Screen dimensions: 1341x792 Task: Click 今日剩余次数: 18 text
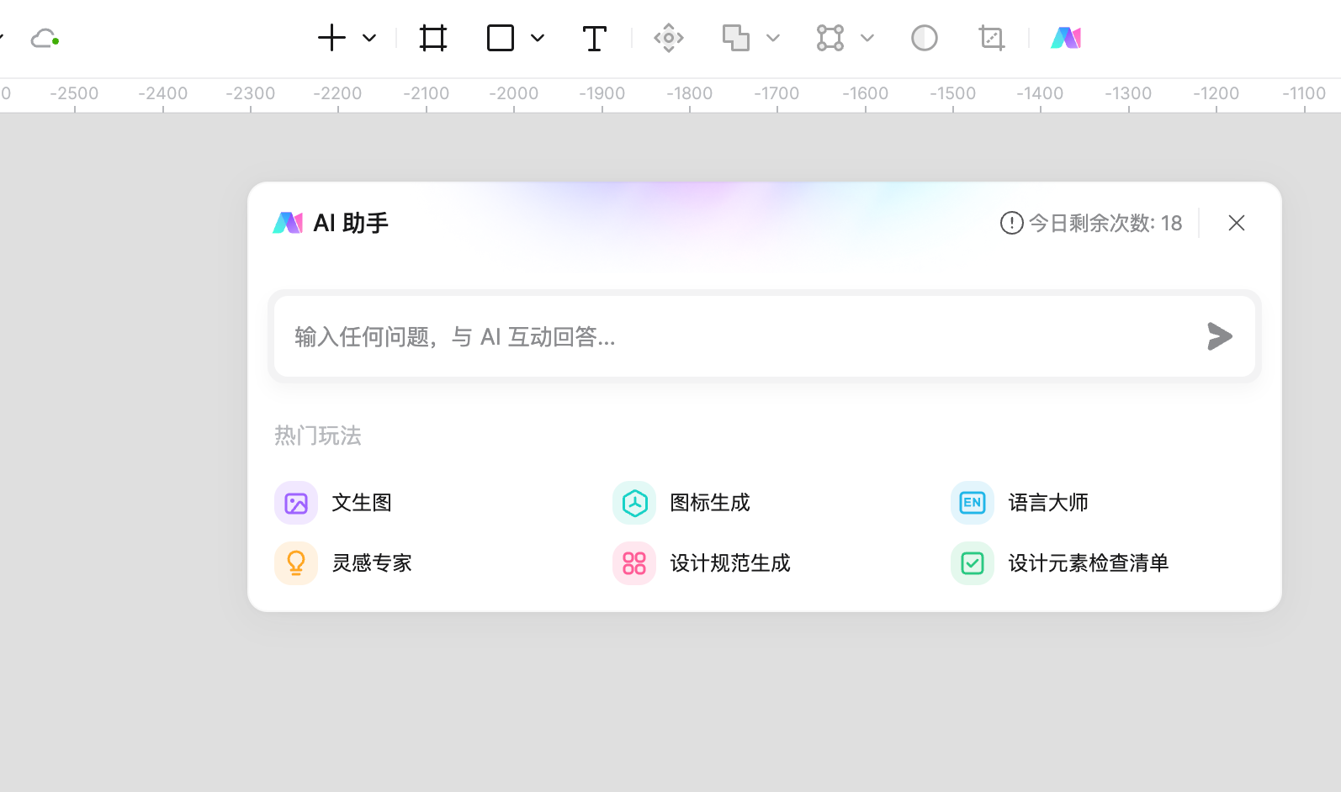tap(1105, 223)
